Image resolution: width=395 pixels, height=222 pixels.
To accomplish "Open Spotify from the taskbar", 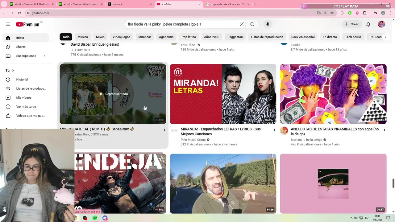I will pos(95,218).
